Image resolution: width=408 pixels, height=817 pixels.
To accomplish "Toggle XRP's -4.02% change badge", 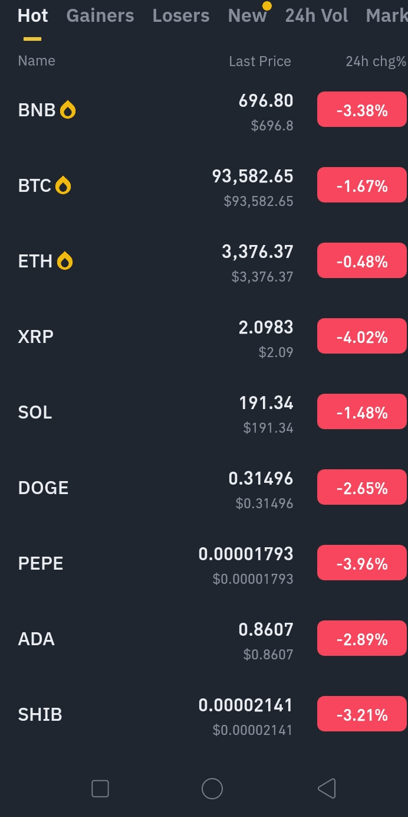I will point(362,337).
